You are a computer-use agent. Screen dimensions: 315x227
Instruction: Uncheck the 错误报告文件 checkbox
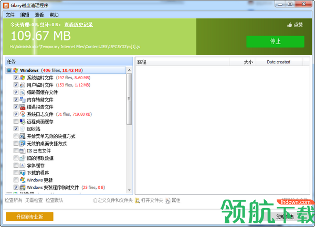[16, 106]
